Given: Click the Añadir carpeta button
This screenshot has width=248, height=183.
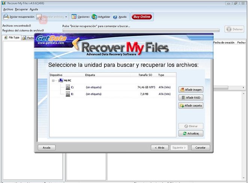Looking at the screenshot, I should click(191, 106).
